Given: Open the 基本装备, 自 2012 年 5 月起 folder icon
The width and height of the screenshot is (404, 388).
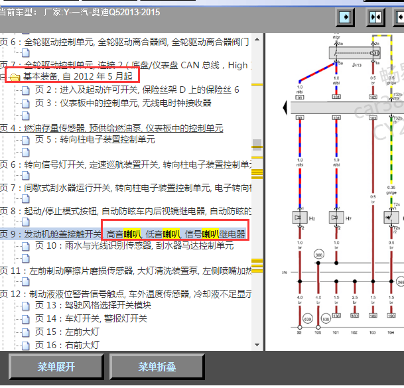Looking at the screenshot, I should click(15, 77).
